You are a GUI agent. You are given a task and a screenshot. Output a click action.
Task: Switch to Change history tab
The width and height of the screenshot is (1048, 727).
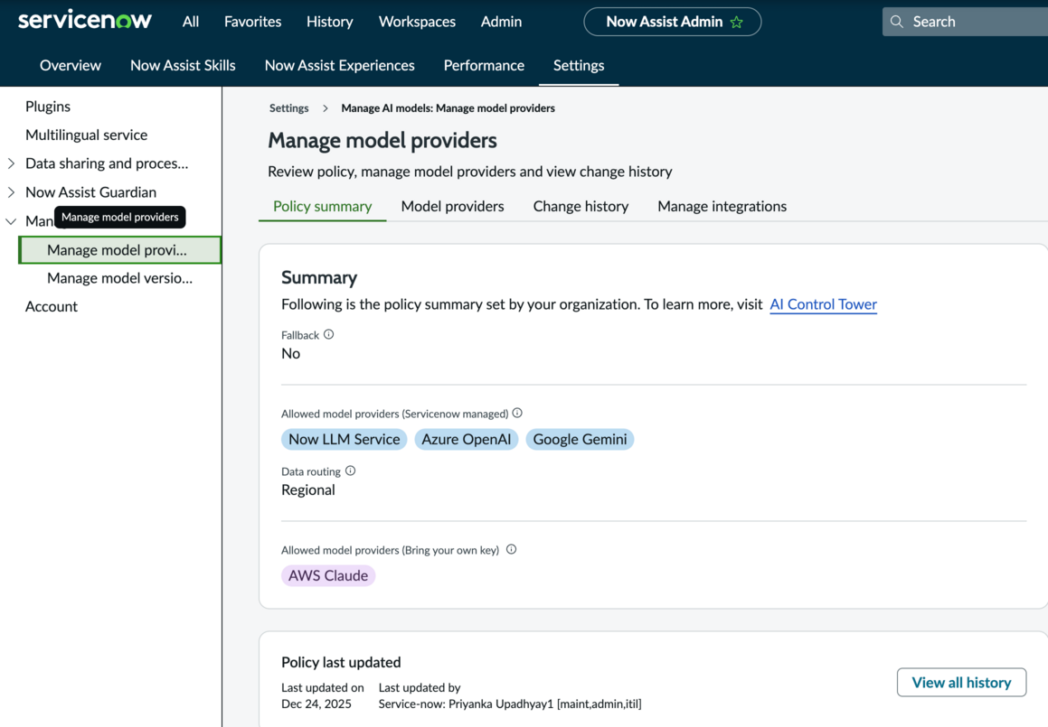[581, 206]
